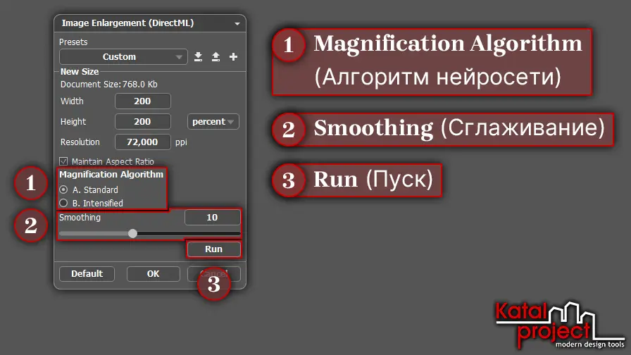631x355 pixels.
Task: Select the A. Standard algorithm option
Action: pyautogui.click(x=64, y=189)
